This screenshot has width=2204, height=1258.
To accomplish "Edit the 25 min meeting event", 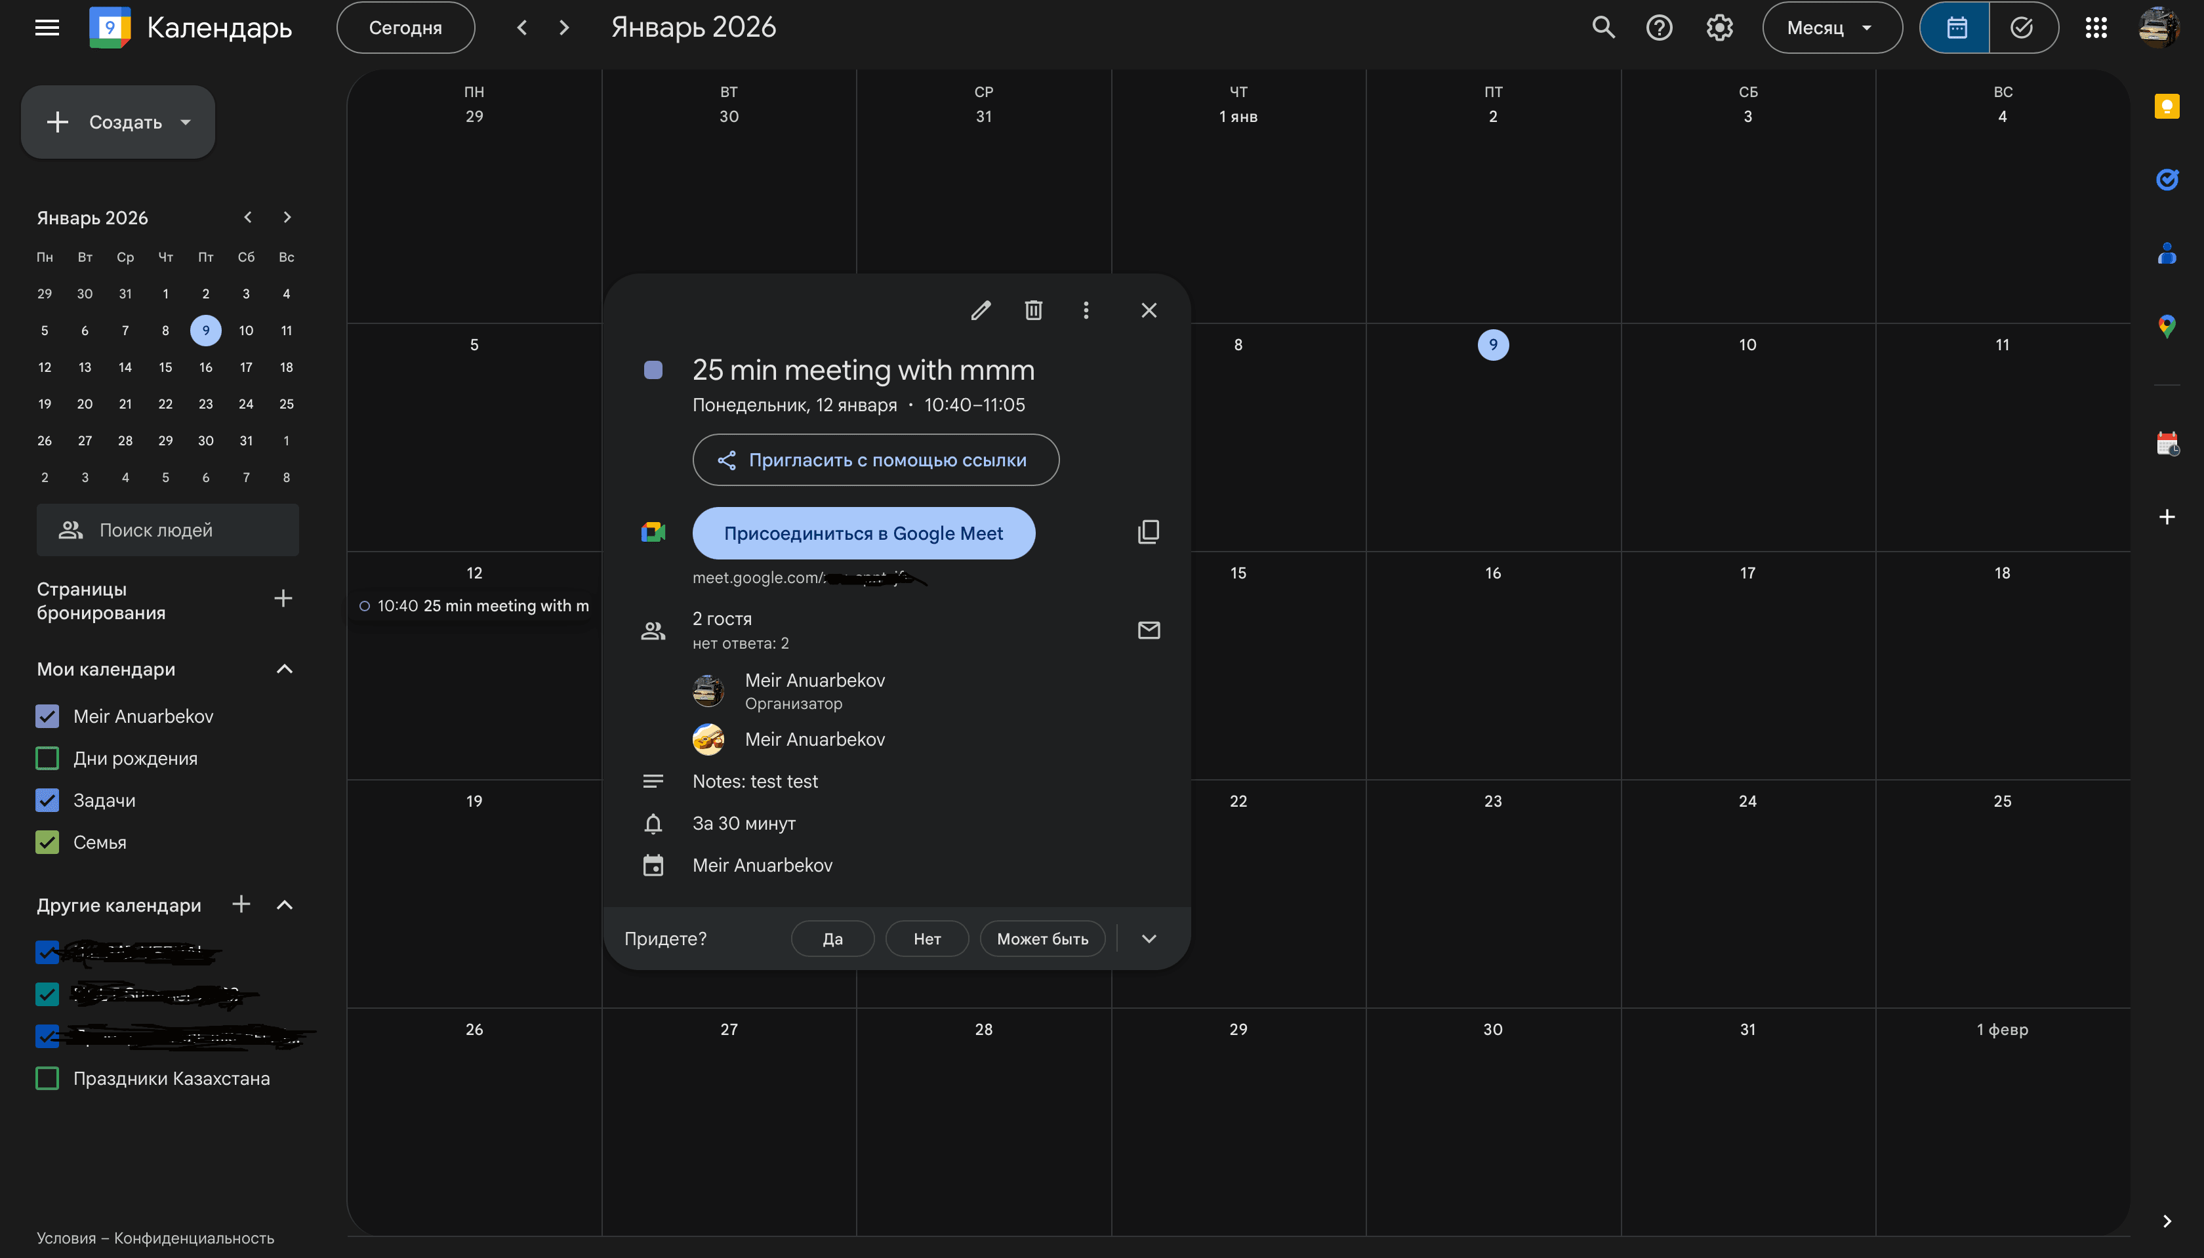I will (980, 310).
